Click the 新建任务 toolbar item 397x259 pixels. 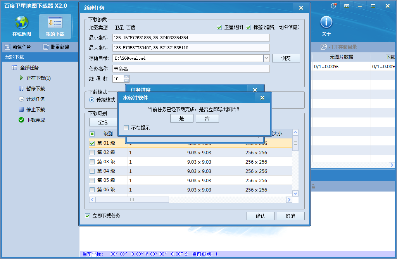tap(18, 47)
